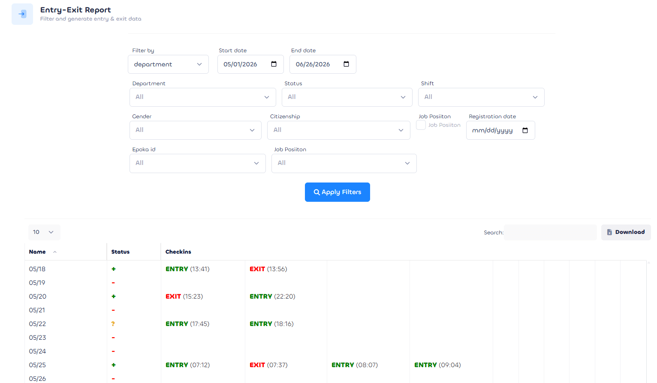The height and width of the screenshot is (383, 657).
Task: Click the red minus status for 05/19
Action: click(x=113, y=283)
